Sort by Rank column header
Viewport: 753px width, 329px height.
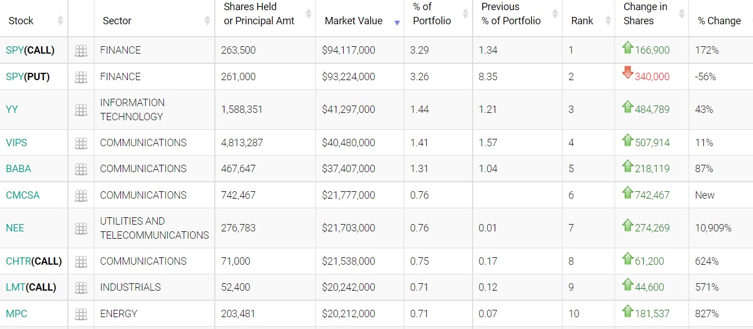(x=608, y=21)
